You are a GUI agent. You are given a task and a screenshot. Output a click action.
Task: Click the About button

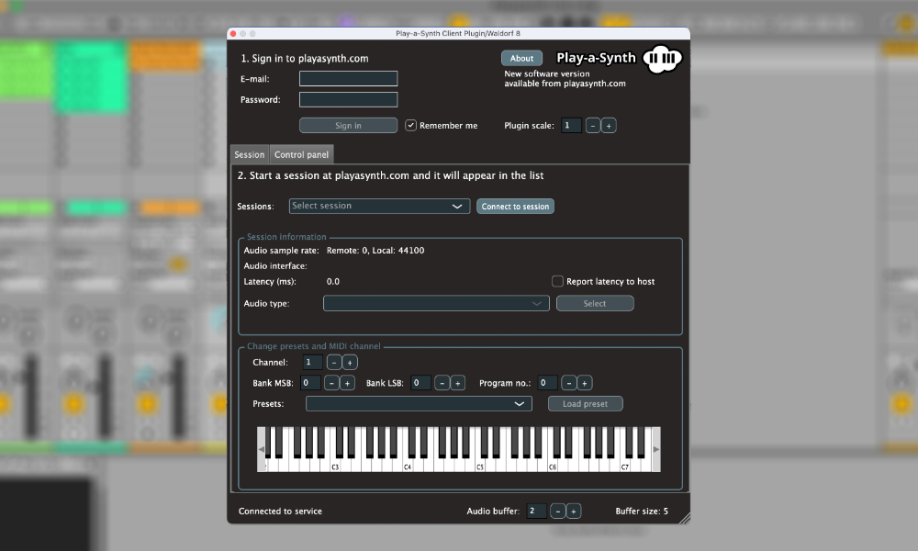point(521,58)
